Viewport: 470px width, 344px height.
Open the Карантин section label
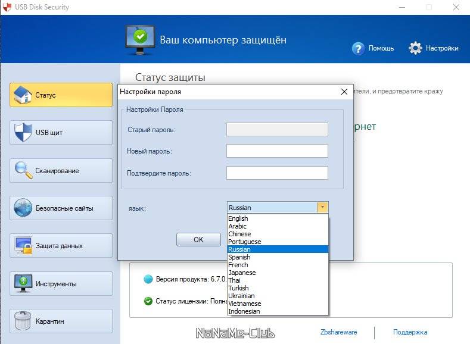click(50, 321)
